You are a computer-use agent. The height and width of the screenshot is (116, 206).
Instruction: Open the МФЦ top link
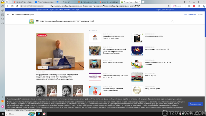click(61, 10)
